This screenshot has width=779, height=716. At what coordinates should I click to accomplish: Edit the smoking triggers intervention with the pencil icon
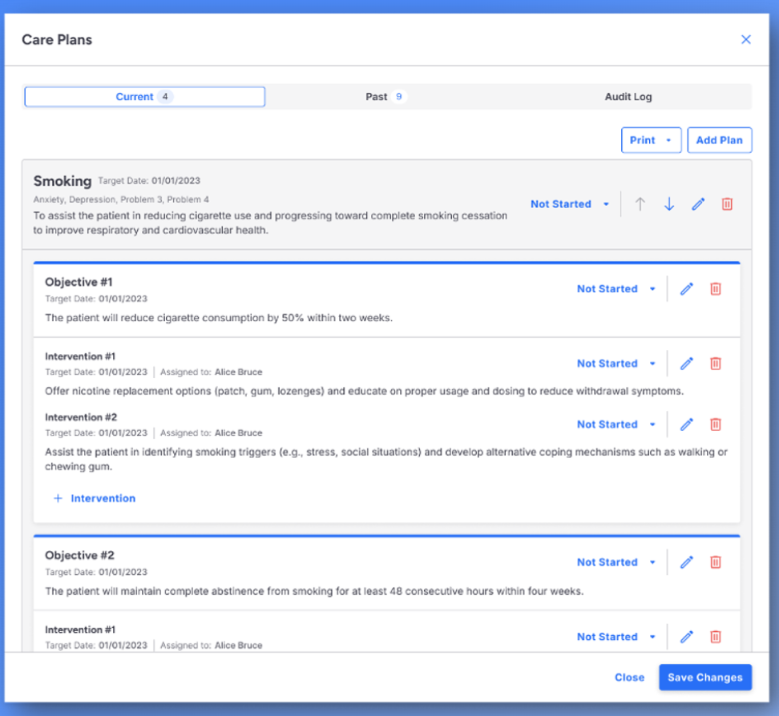(x=687, y=424)
